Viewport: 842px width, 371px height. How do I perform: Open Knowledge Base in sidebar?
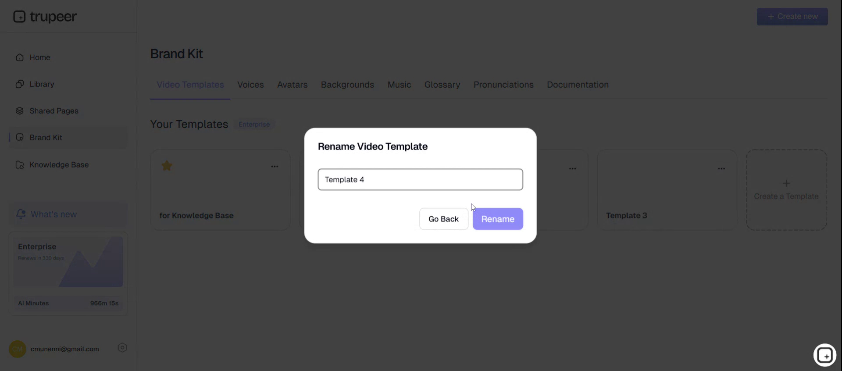point(59,165)
